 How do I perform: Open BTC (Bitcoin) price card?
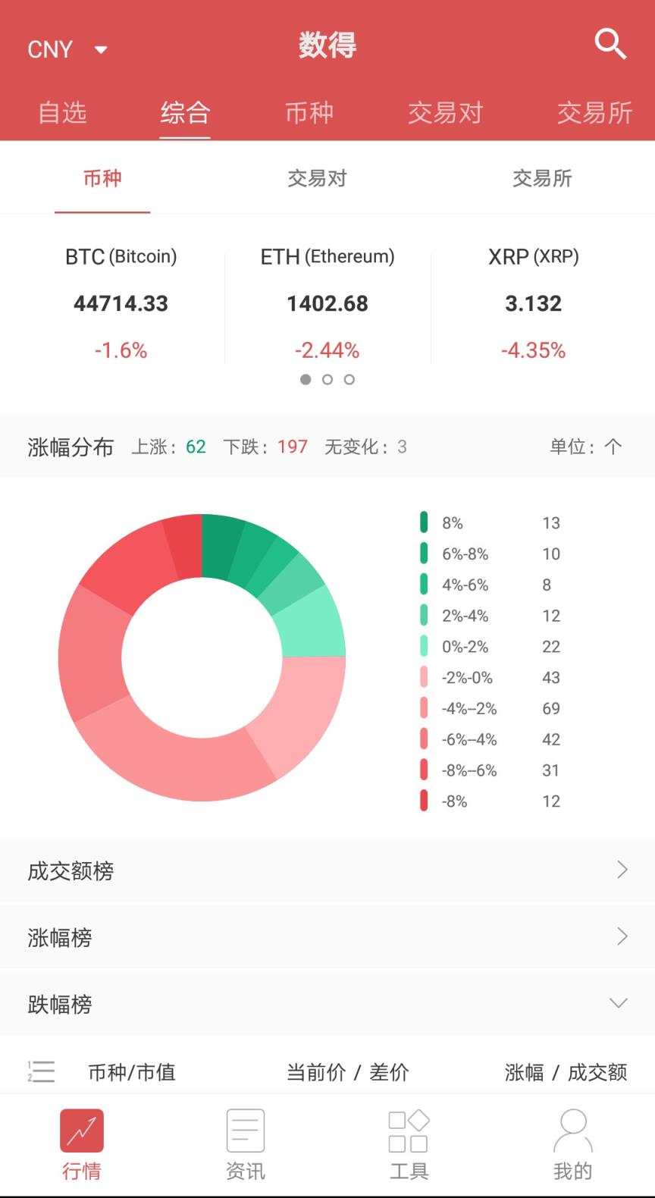[121, 303]
